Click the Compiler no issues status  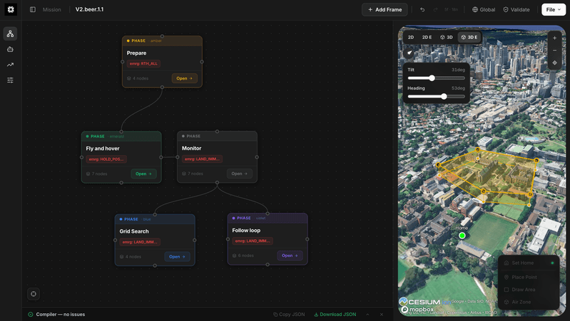[56, 315]
